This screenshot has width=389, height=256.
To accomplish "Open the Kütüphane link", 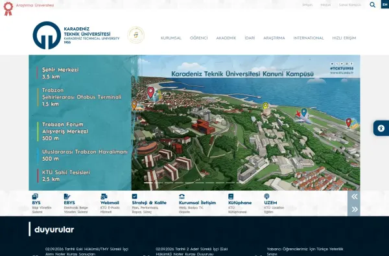I will tap(240, 207).
